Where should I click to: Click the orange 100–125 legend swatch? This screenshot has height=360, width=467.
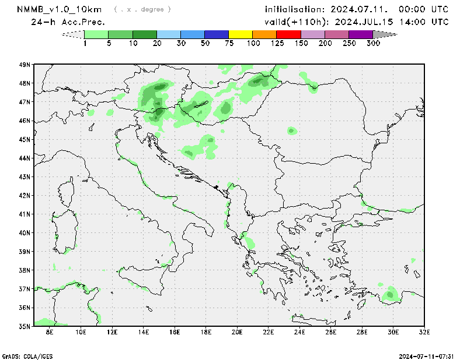point(264,34)
